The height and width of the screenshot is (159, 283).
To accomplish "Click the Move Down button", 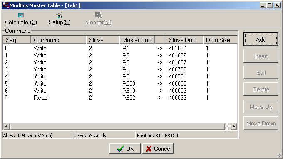I will pos(261,123).
